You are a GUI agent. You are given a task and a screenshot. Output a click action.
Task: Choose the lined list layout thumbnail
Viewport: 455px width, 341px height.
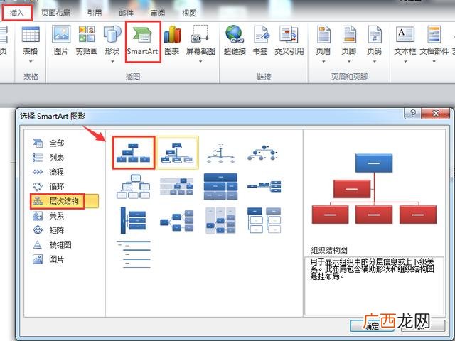pyautogui.click(x=134, y=254)
